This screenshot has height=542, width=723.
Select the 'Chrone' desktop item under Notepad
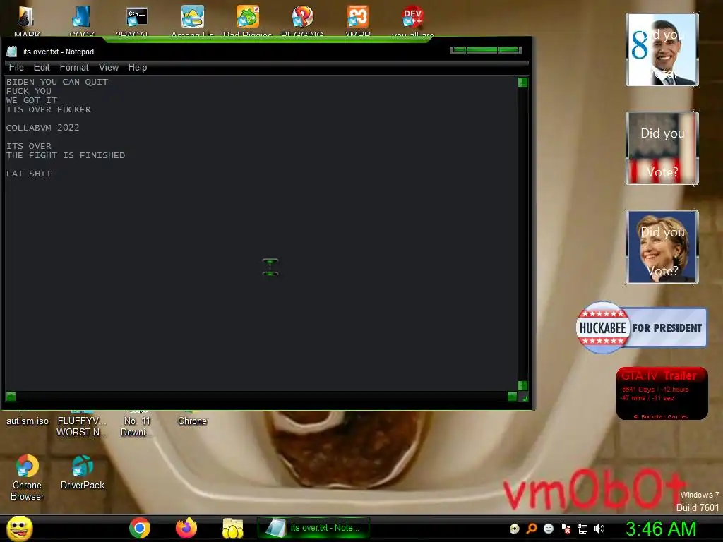pos(192,421)
